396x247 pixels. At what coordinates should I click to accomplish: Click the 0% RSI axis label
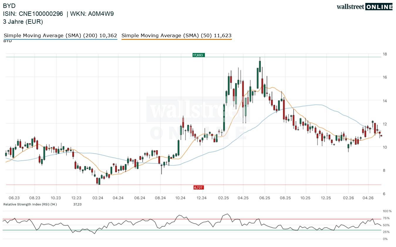[x=385, y=239]
